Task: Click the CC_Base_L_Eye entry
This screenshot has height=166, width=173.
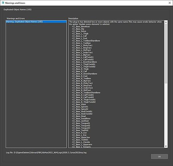Action: coord(79,135)
